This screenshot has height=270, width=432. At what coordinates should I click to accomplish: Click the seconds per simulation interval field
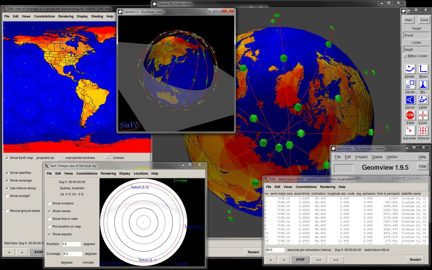(x=275, y=250)
